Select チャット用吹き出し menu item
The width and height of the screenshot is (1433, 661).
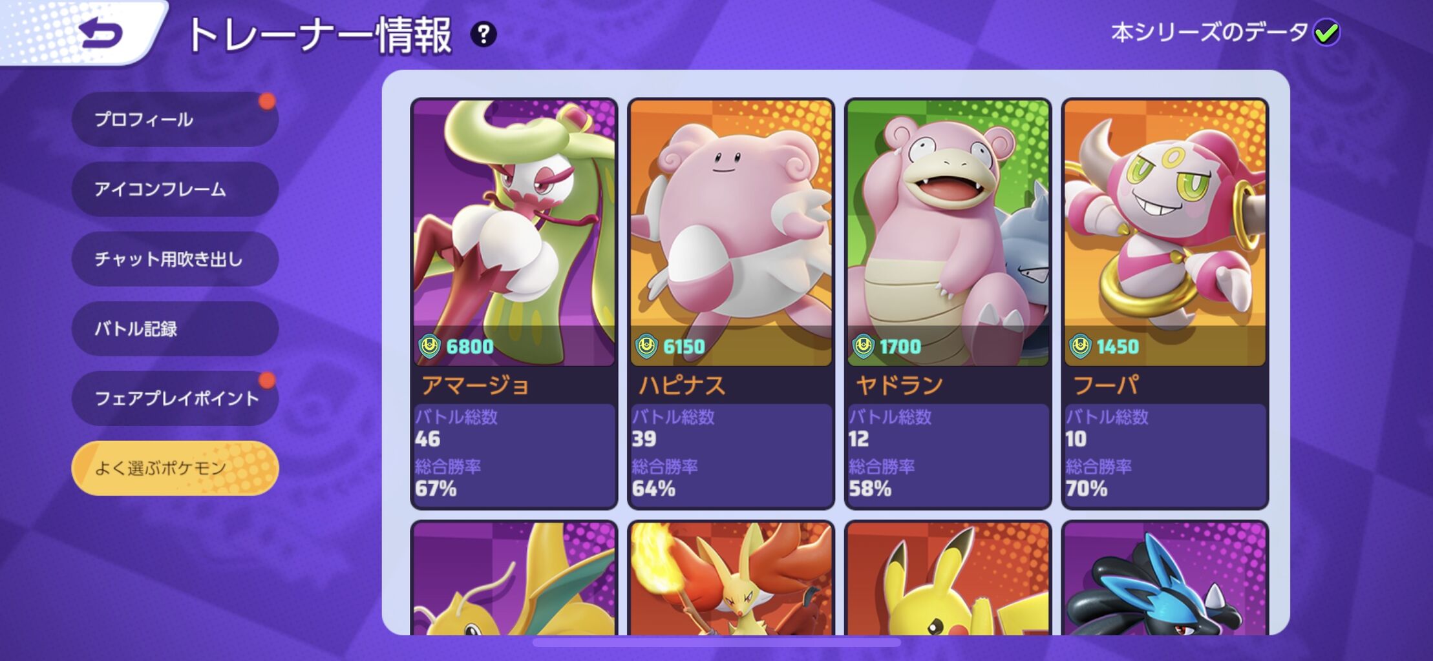click(x=175, y=259)
